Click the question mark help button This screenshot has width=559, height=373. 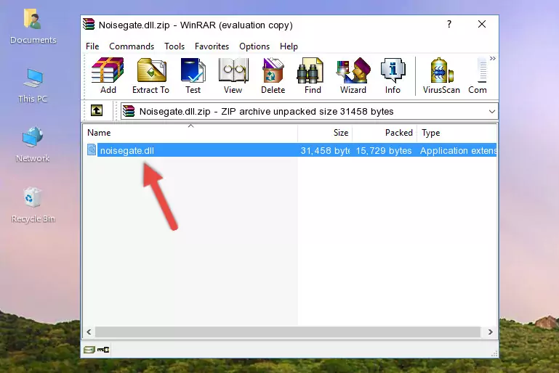pyautogui.click(x=449, y=24)
